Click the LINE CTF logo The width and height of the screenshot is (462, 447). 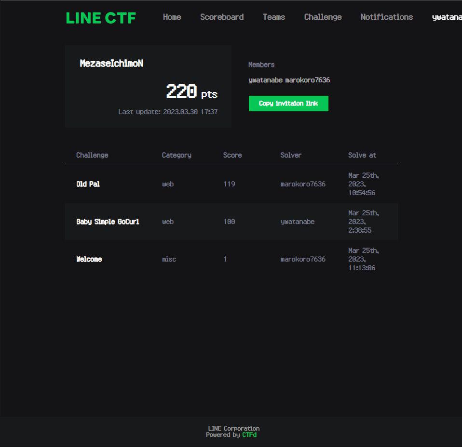[x=101, y=18]
